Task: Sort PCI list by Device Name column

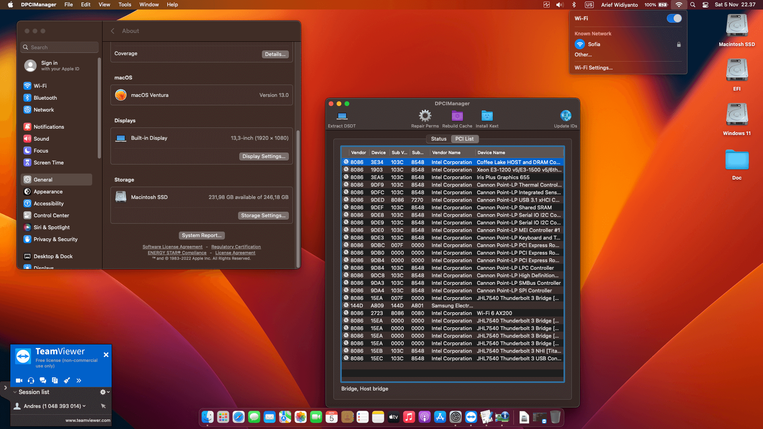Action: point(519,153)
